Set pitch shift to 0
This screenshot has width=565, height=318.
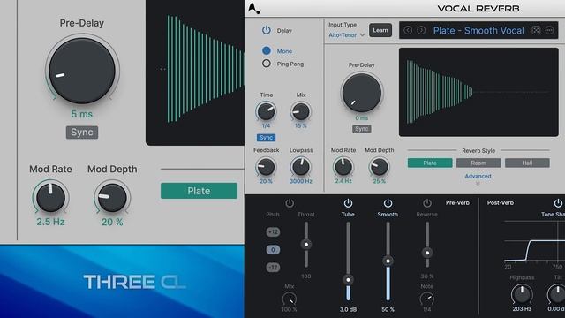273,249
